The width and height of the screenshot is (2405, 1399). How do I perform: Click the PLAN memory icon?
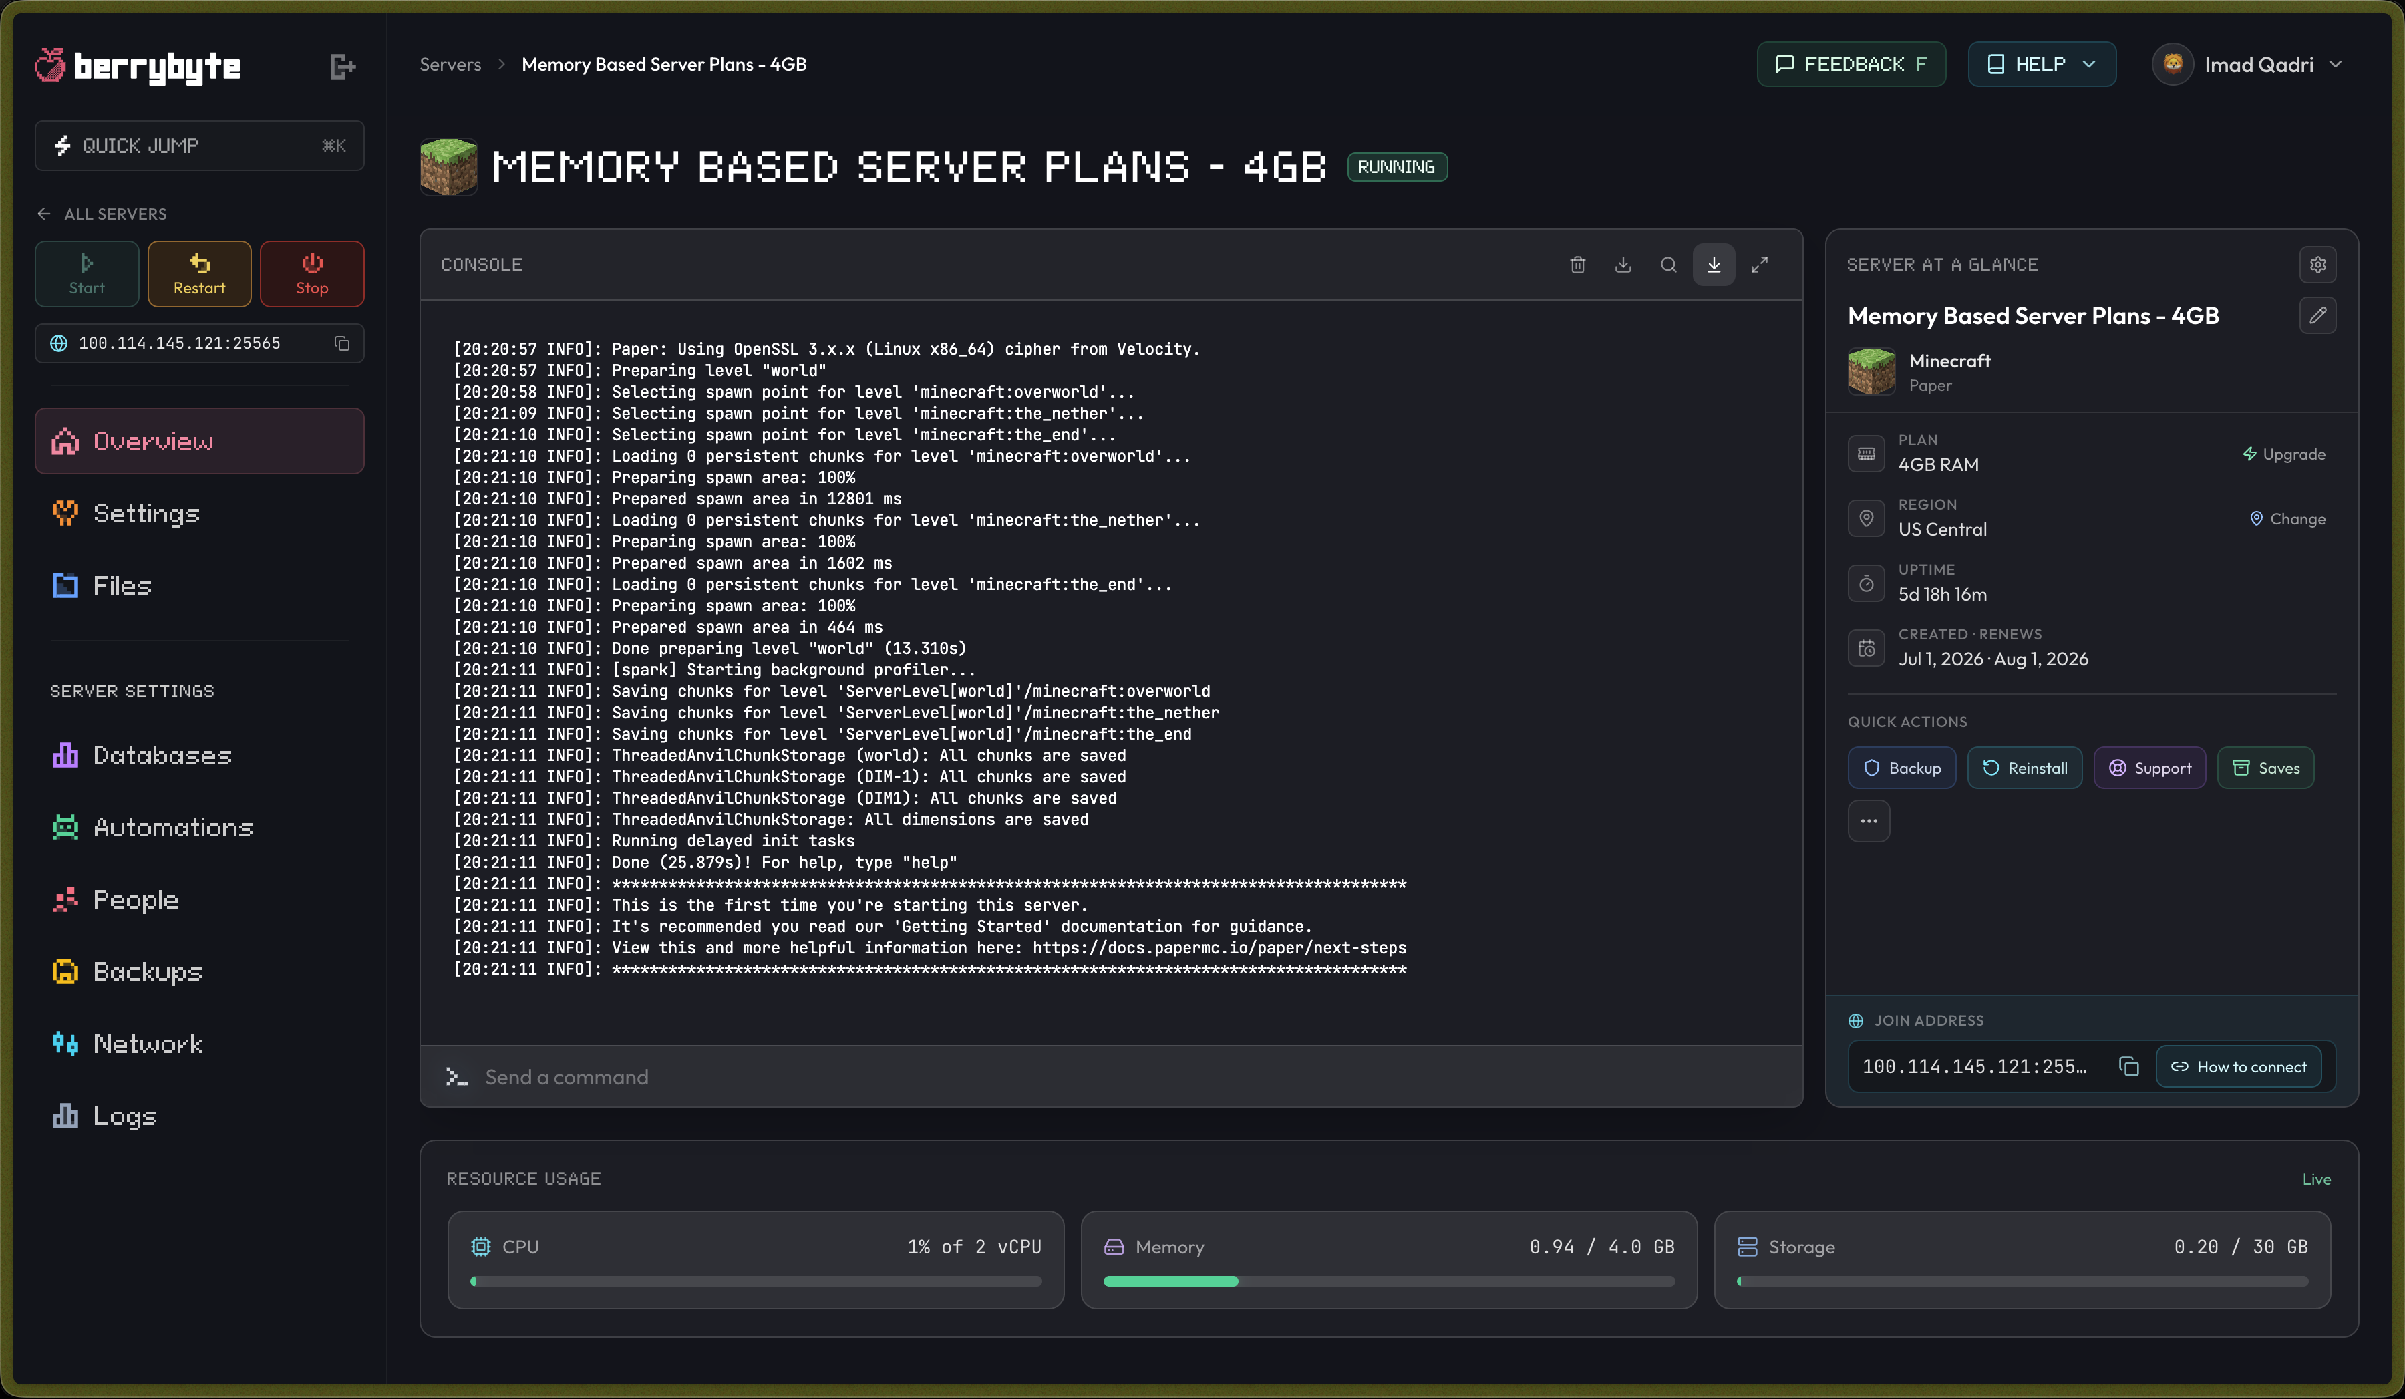pyautogui.click(x=1866, y=453)
